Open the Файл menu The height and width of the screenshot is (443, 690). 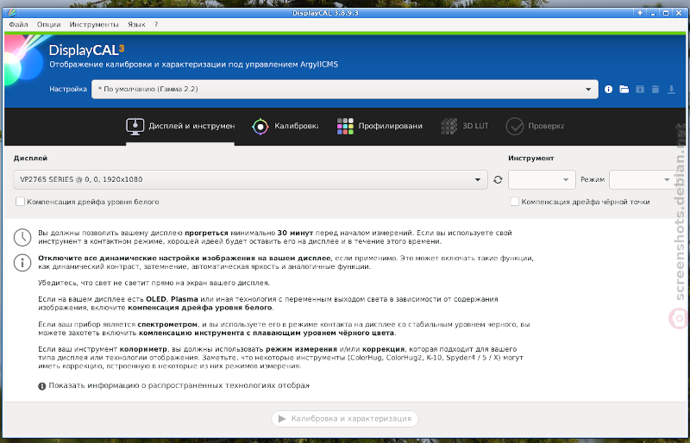pyautogui.click(x=18, y=25)
